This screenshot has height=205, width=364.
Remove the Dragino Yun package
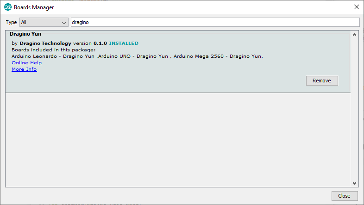coord(322,81)
